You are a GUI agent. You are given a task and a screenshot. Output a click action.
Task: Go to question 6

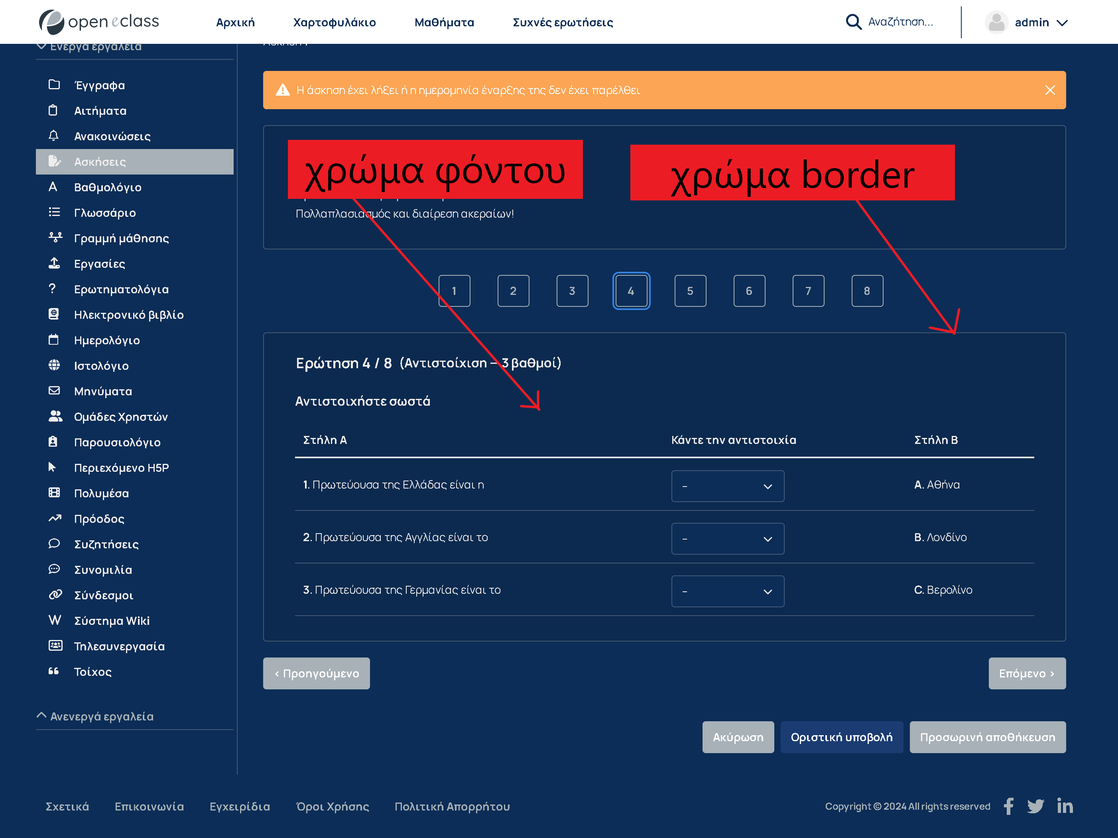point(749,290)
